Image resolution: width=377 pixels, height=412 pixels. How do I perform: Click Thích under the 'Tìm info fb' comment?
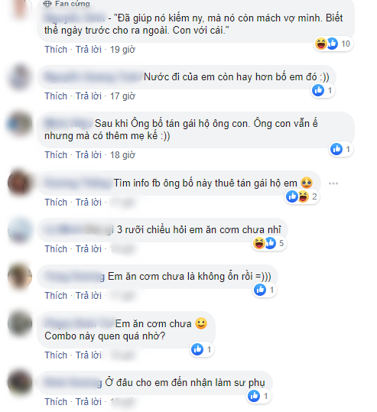pyautogui.click(x=56, y=203)
